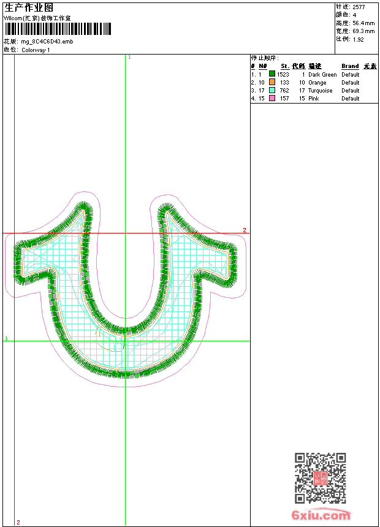Select Default brand in Orange row
The width and height of the screenshot is (380, 527).
[351, 82]
